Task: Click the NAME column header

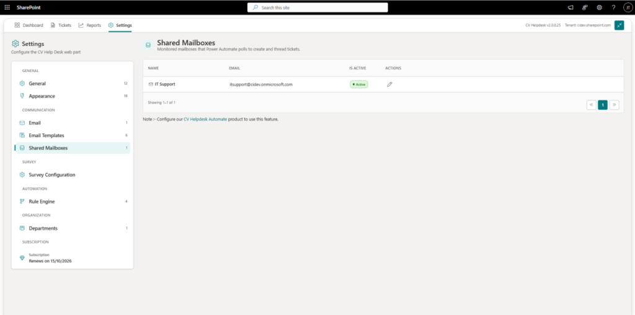Action: 153,68
